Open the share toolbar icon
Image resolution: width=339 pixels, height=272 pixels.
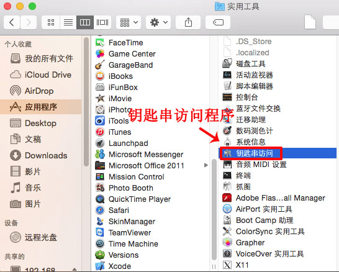click(x=188, y=22)
